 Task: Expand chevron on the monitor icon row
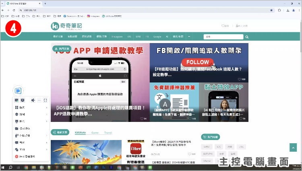(47, 122)
